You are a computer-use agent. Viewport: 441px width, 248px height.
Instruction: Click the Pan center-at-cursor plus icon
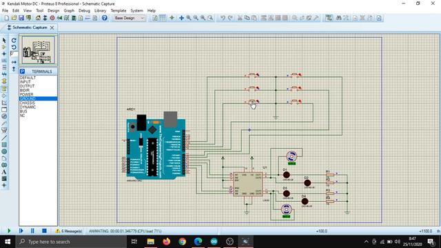tap(181, 18)
